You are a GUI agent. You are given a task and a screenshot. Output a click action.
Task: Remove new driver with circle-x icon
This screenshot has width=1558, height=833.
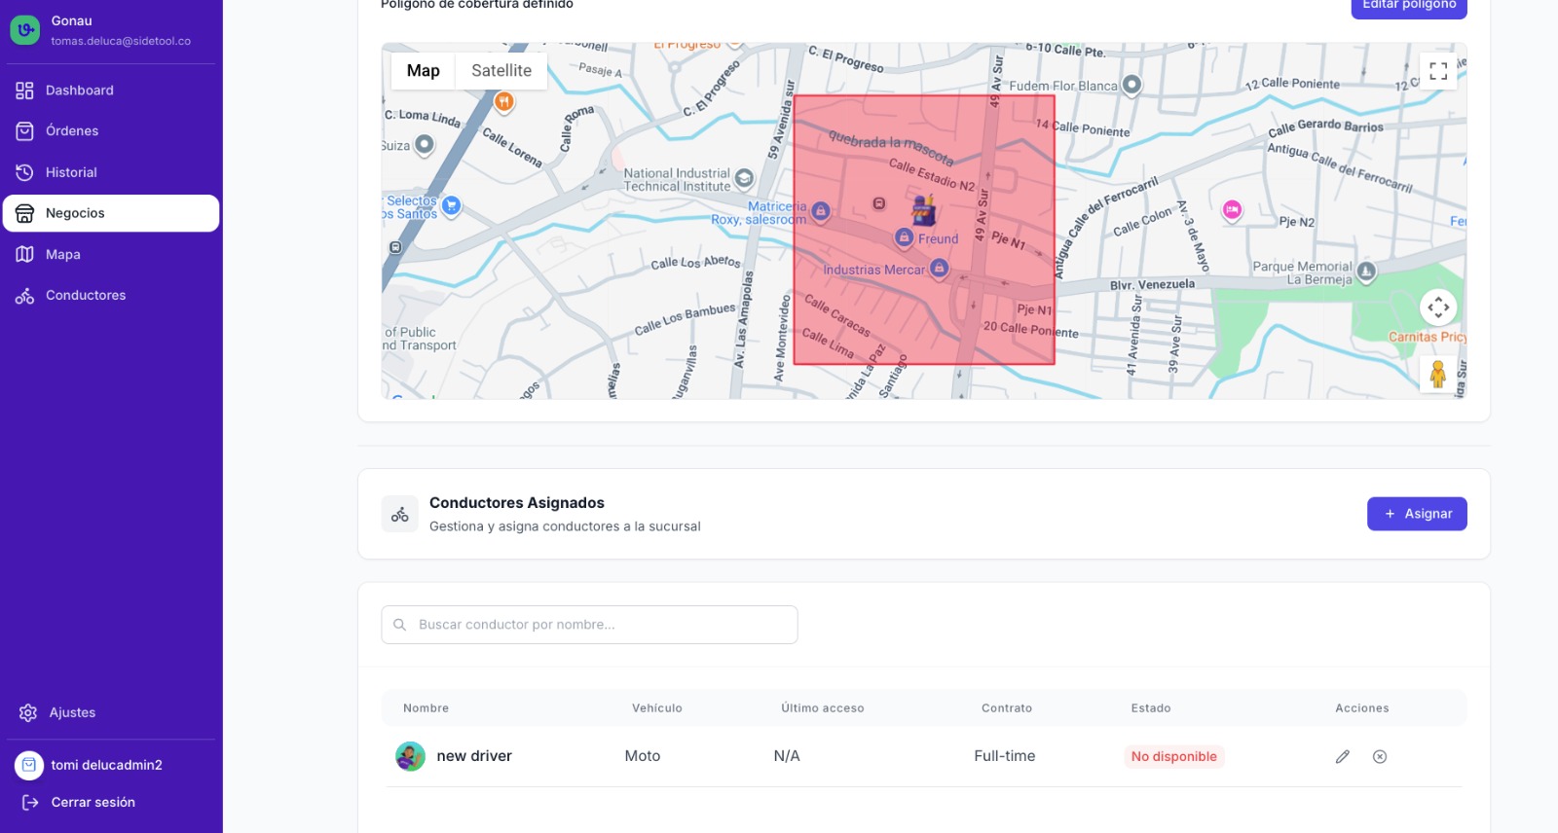pyautogui.click(x=1380, y=757)
